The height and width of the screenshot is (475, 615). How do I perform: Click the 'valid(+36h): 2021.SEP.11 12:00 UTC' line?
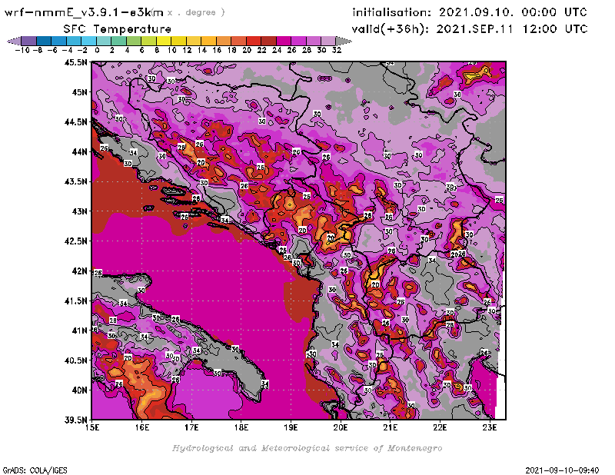coord(470,28)
